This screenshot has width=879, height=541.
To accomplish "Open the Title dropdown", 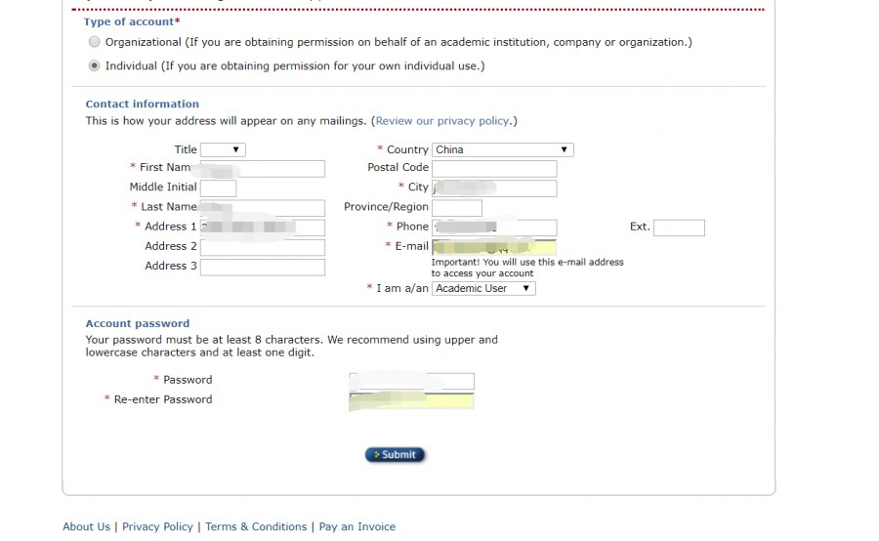I will coord(223,149).
